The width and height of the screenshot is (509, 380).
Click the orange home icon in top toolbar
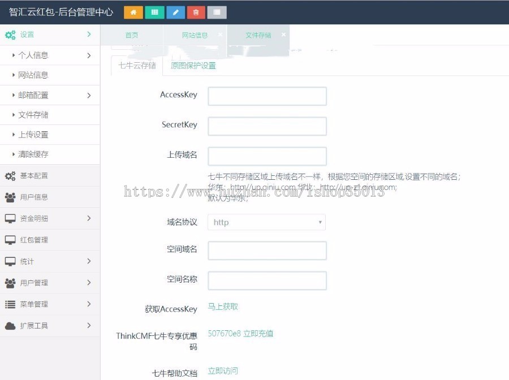click(x=132, y=12)
